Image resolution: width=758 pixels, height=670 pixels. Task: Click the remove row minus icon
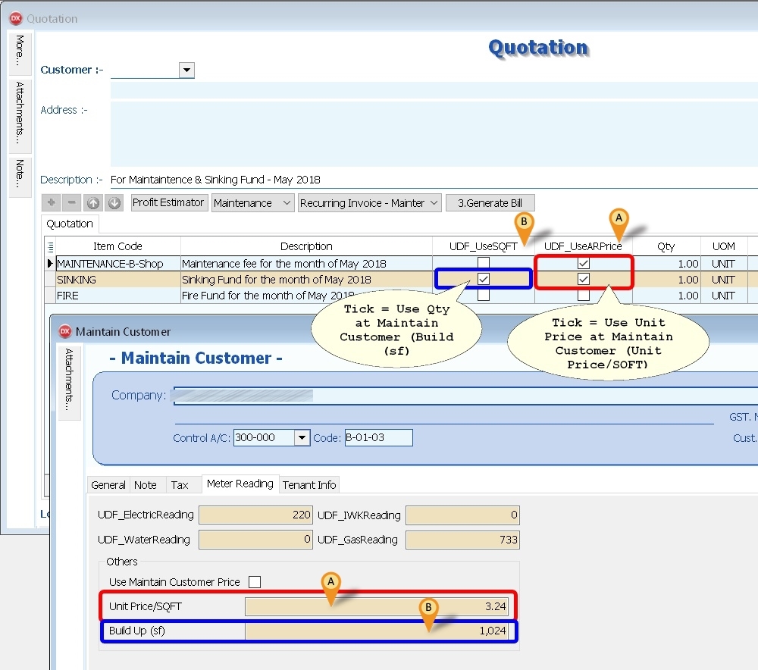[x=72, y=203]
